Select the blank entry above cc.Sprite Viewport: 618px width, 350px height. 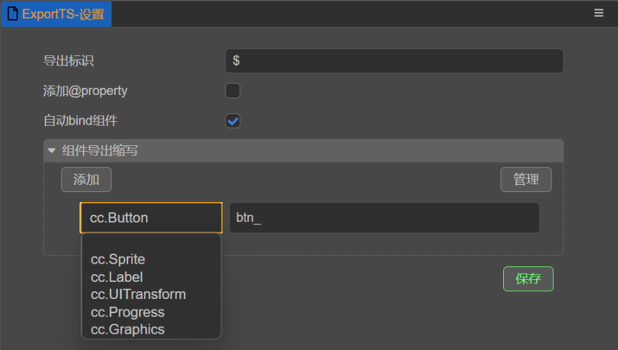(151, 243)
